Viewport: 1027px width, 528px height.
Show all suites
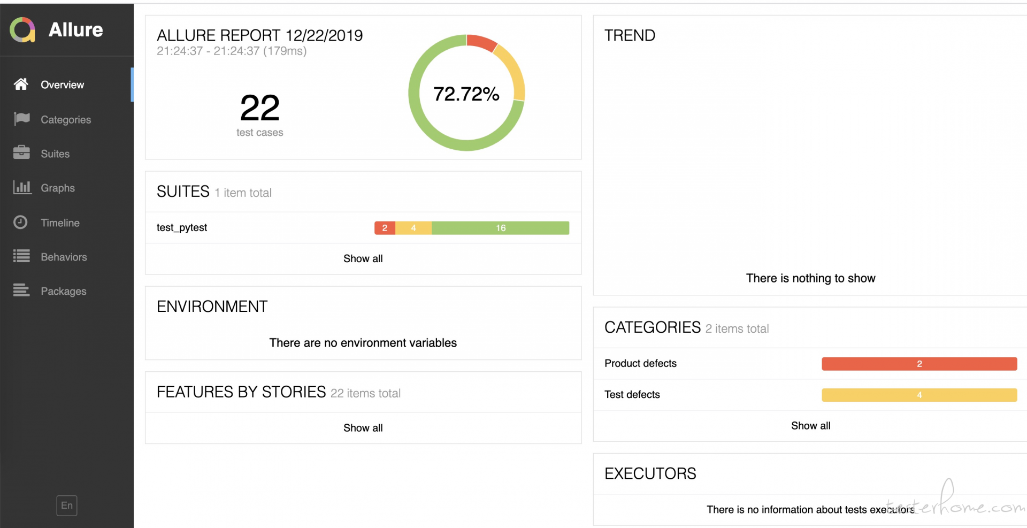(x=363, y=258)
